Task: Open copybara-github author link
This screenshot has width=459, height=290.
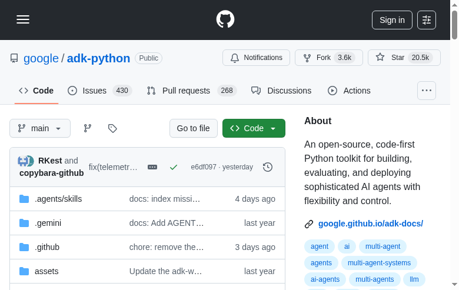Action: tap(52, 173)
